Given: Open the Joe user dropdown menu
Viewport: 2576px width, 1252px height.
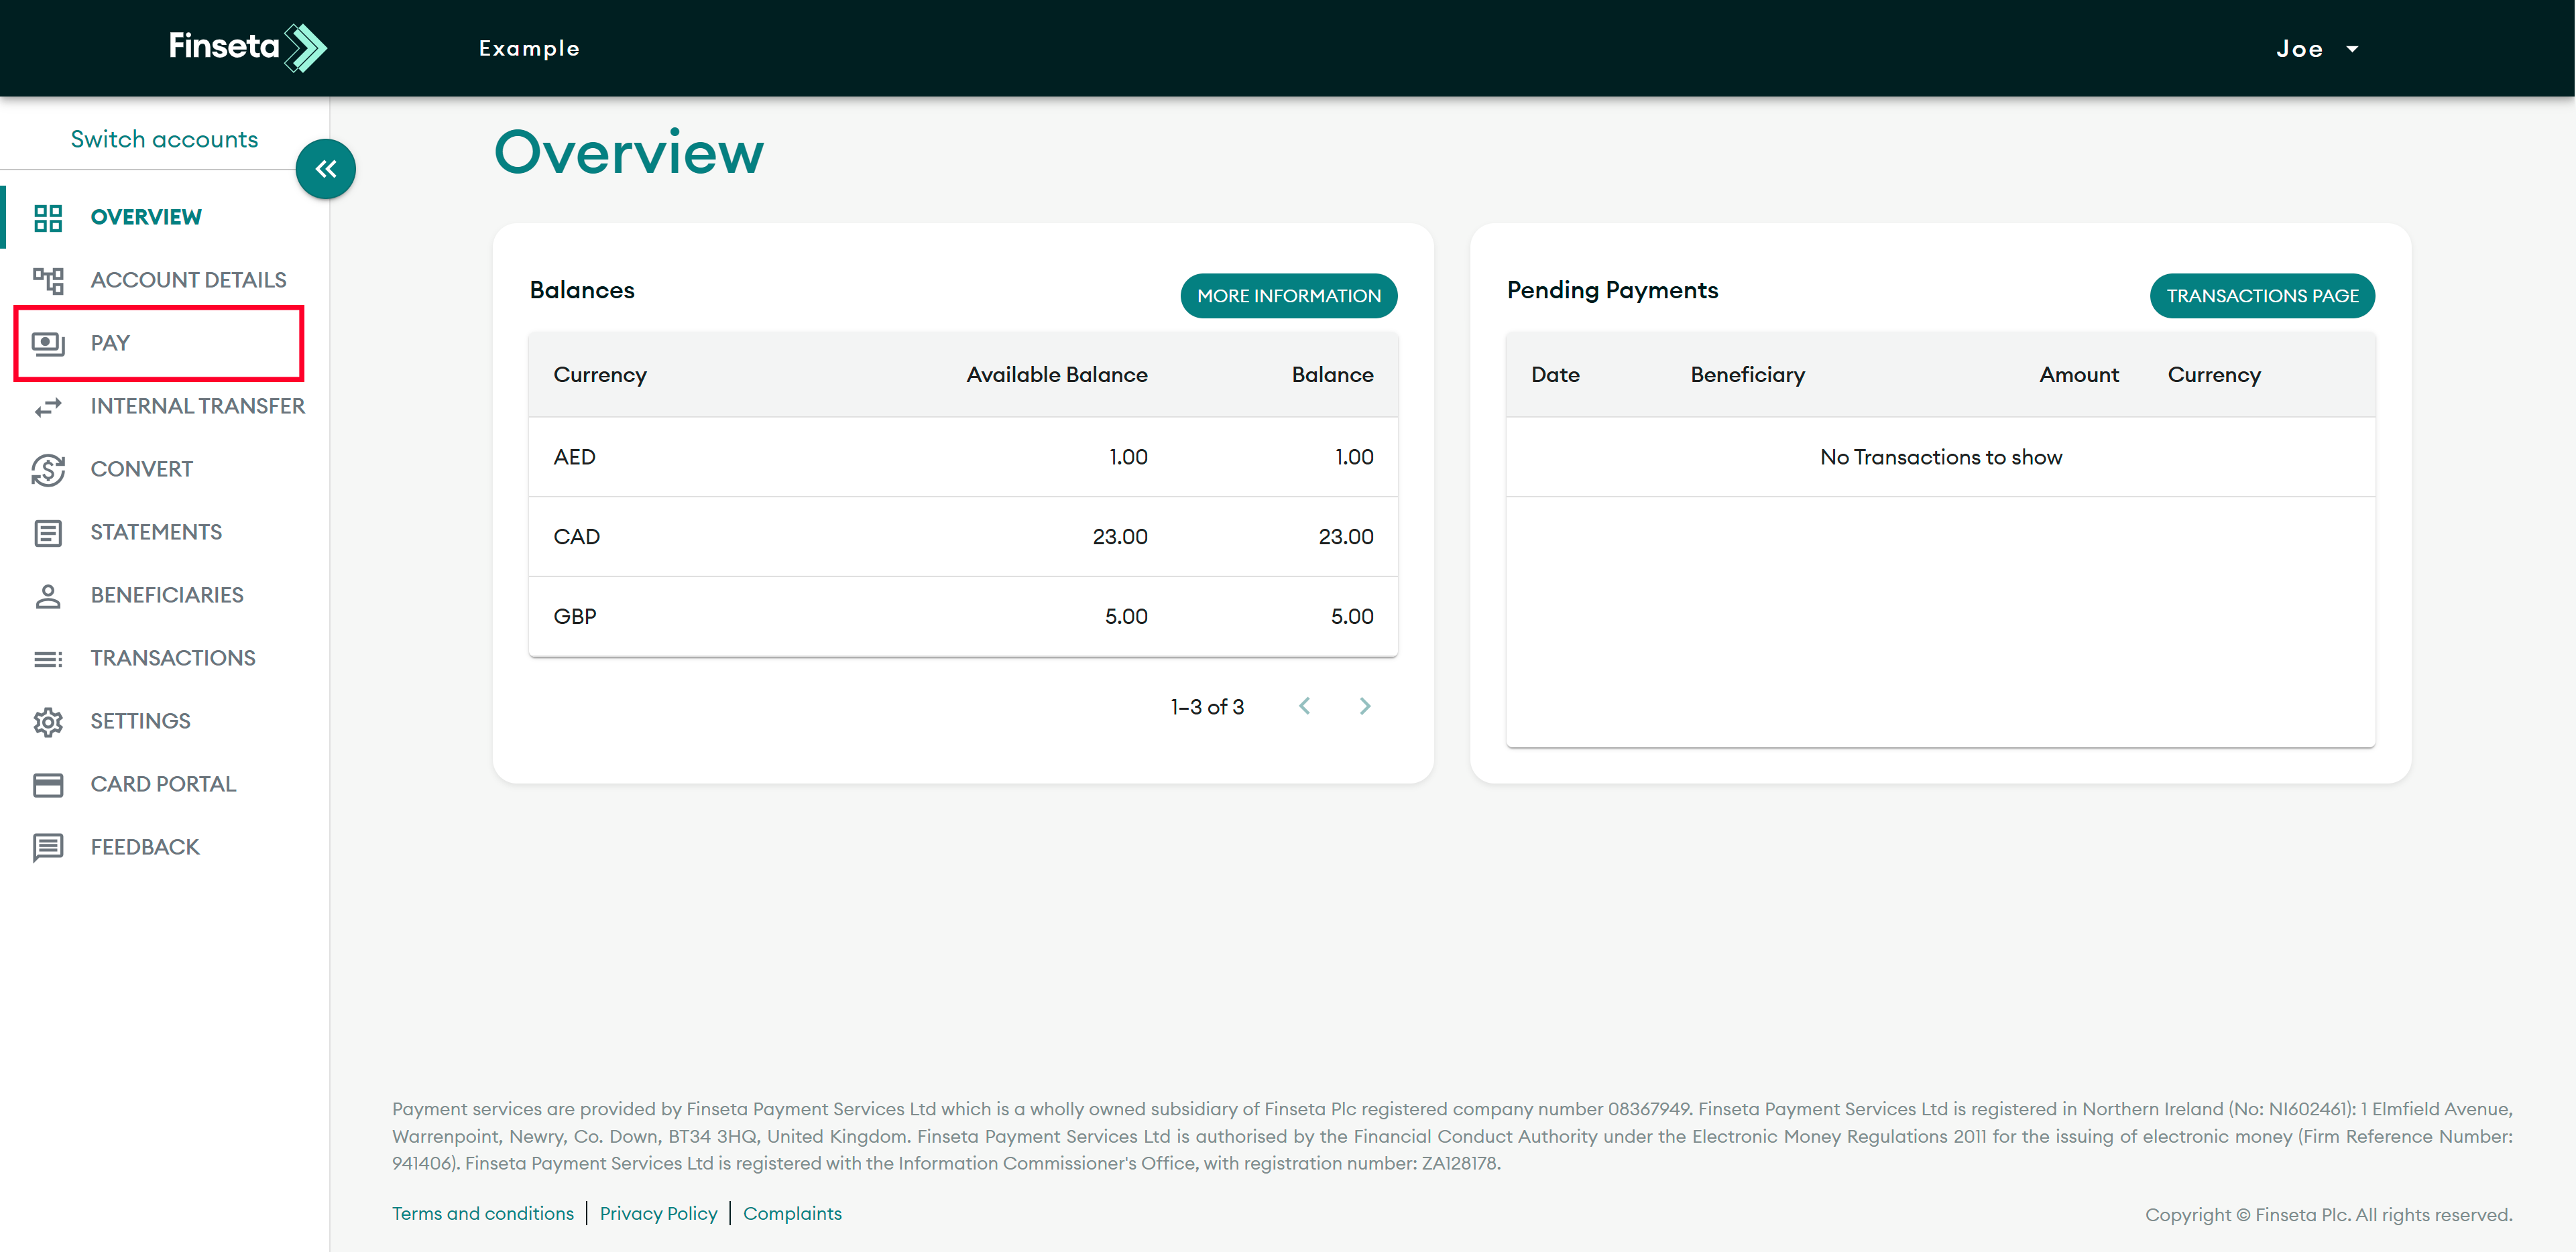Looking at the screenshot, I should click(2316, 49).
